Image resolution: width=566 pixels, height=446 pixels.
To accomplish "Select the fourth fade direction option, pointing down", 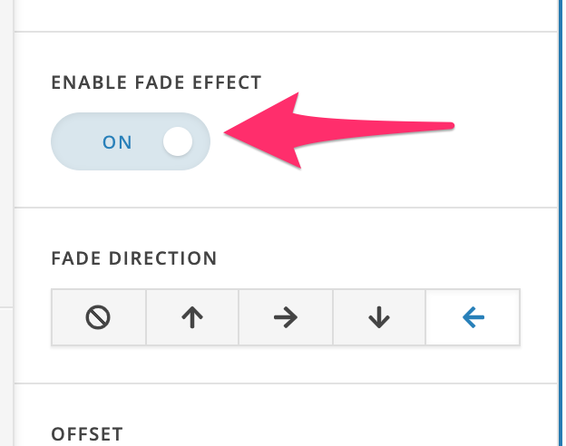I will 379,317.
